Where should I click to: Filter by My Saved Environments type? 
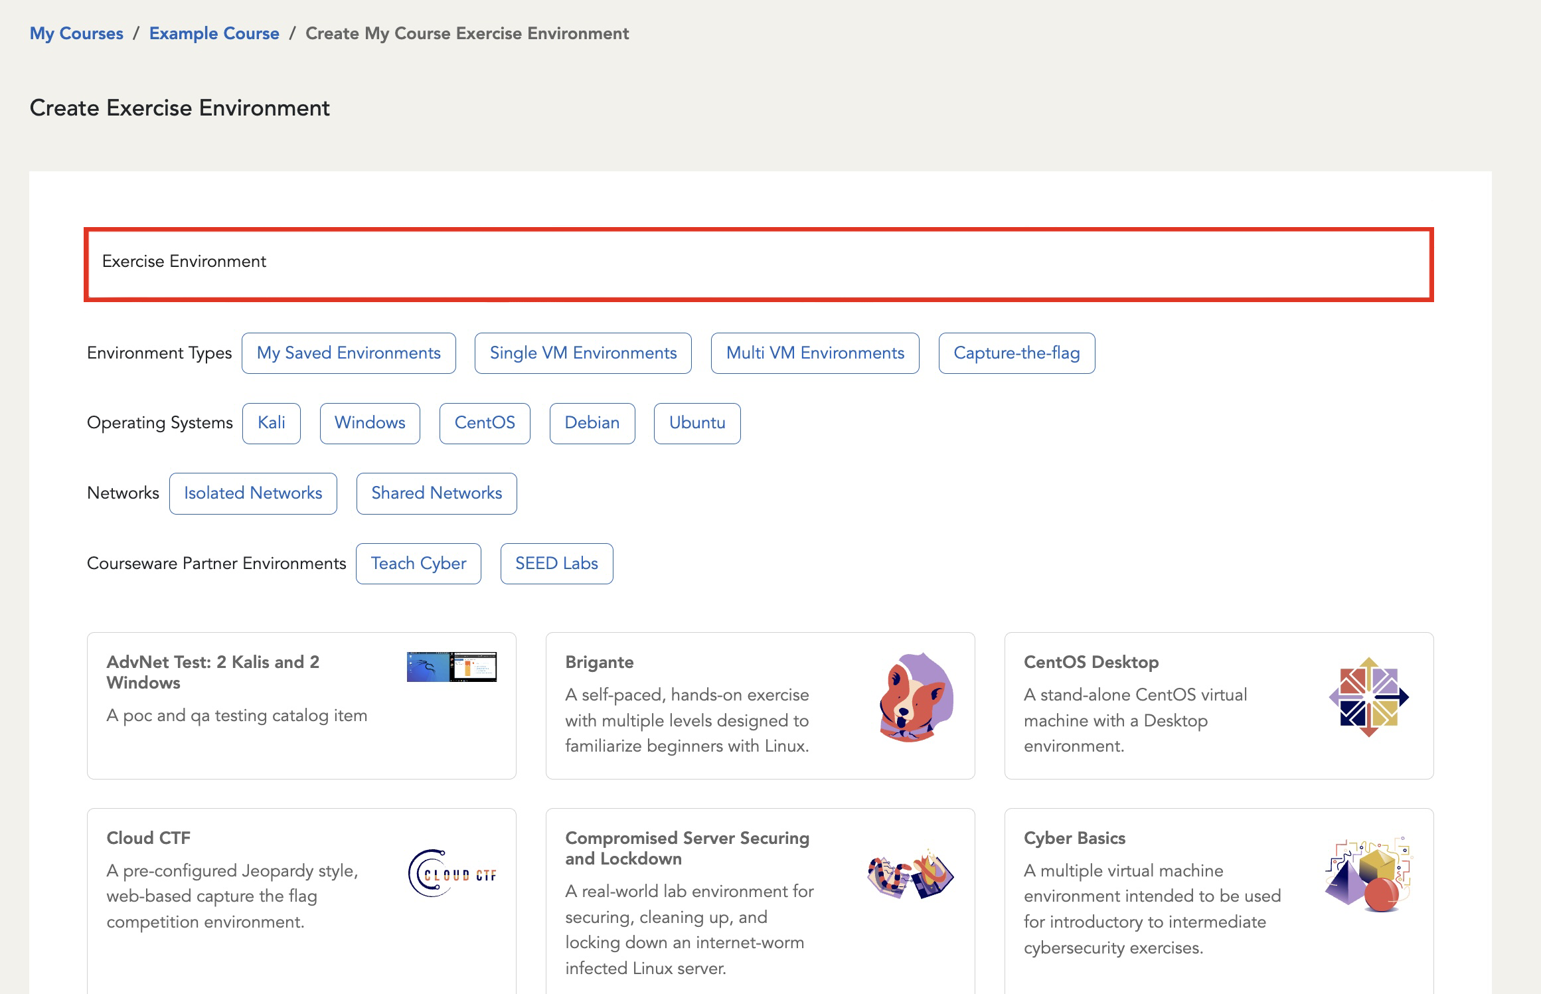[348, 353]
